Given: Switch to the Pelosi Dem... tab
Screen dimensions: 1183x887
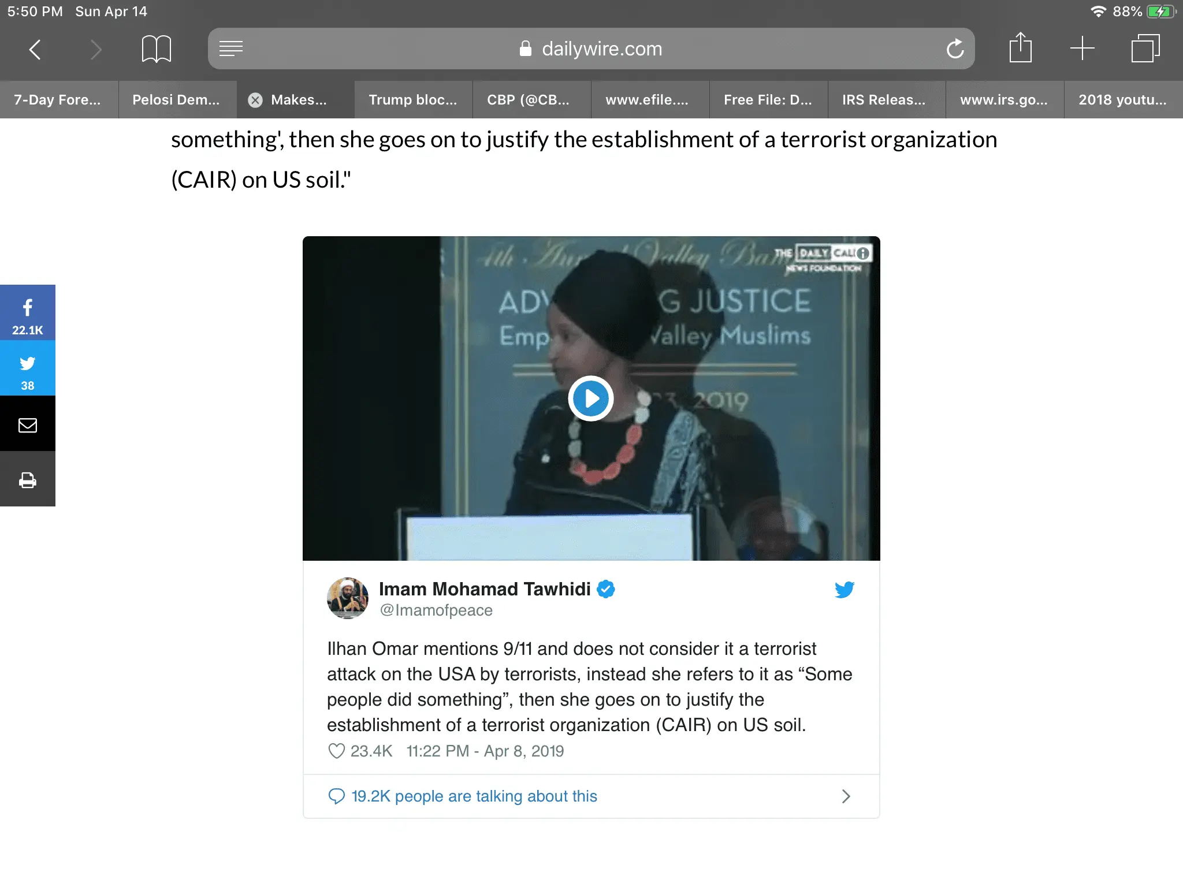Looking at the screenshot, I should coord(177,100).
